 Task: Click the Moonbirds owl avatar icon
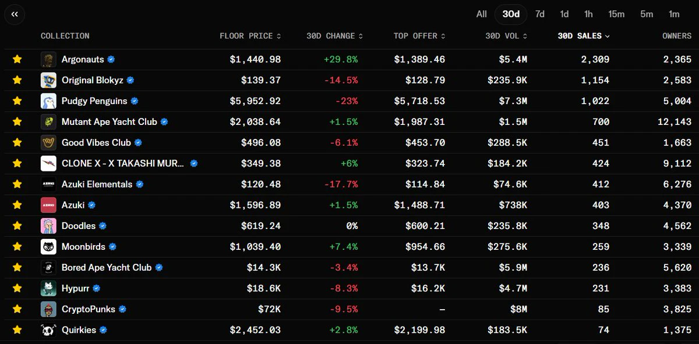[x=48, y=247]
